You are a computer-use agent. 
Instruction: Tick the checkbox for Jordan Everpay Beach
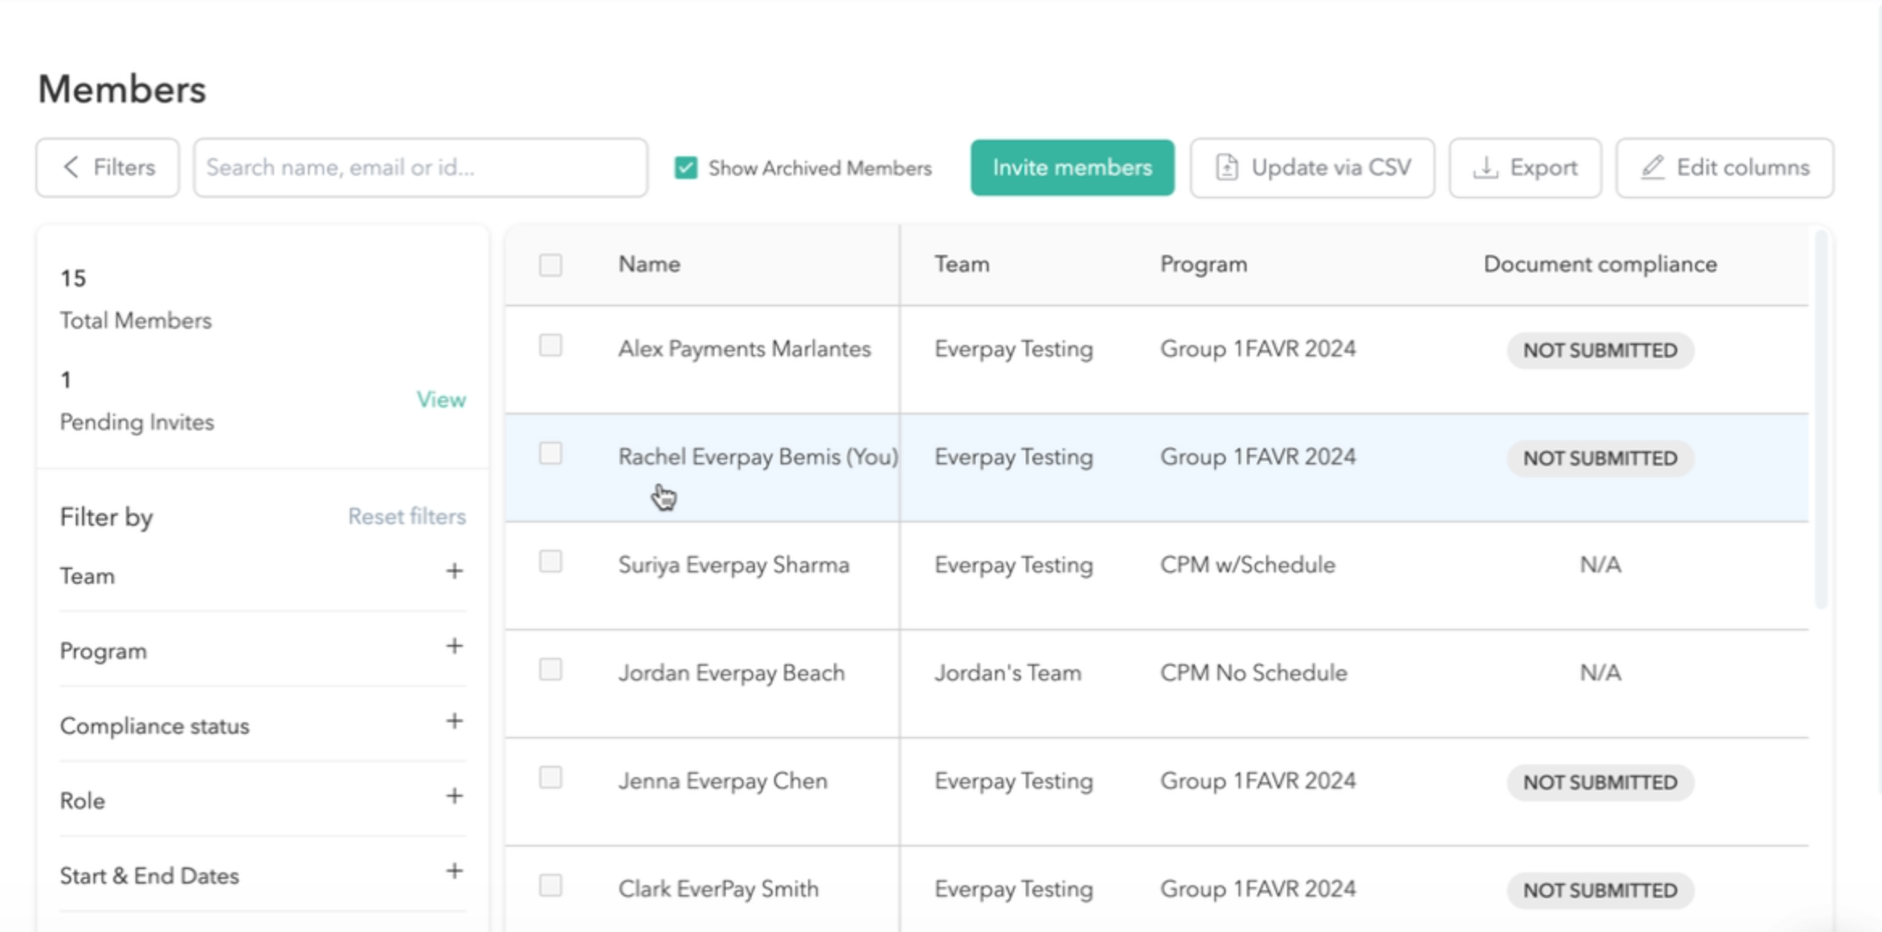[x=551, y=670]
